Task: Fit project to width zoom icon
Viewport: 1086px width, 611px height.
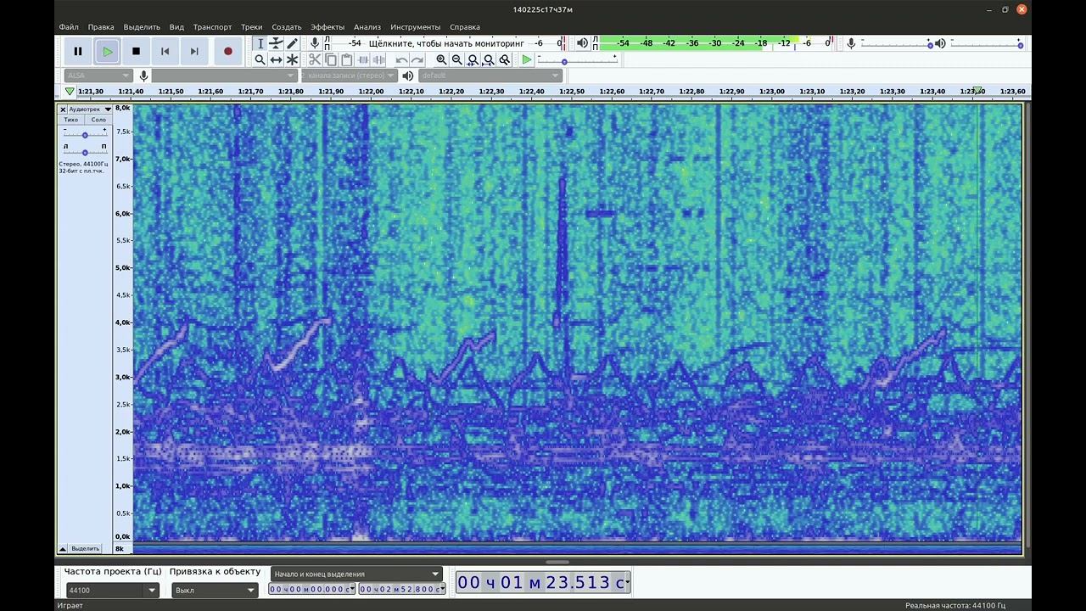Action: point(489,59)
